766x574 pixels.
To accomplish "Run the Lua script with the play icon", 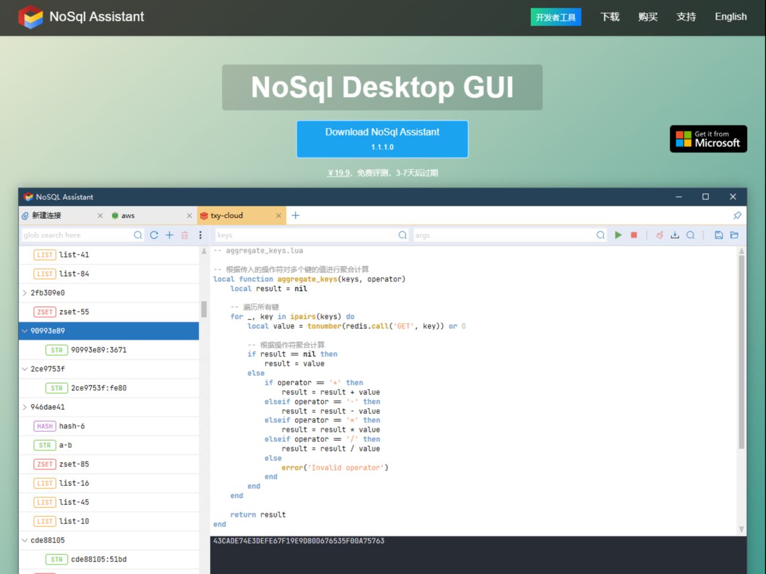I will tap(618, 235).
